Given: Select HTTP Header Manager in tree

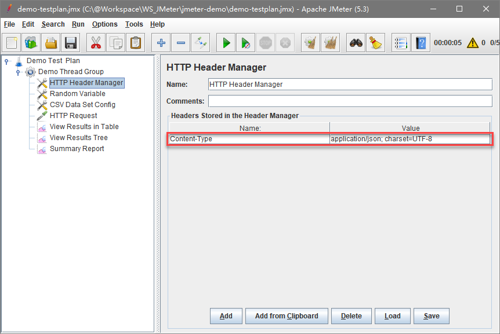Looking at the screenshot, I should click(86, 83).
